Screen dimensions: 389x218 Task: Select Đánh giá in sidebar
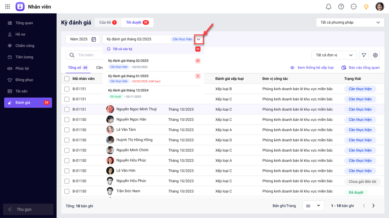click(x=28, y=103)
